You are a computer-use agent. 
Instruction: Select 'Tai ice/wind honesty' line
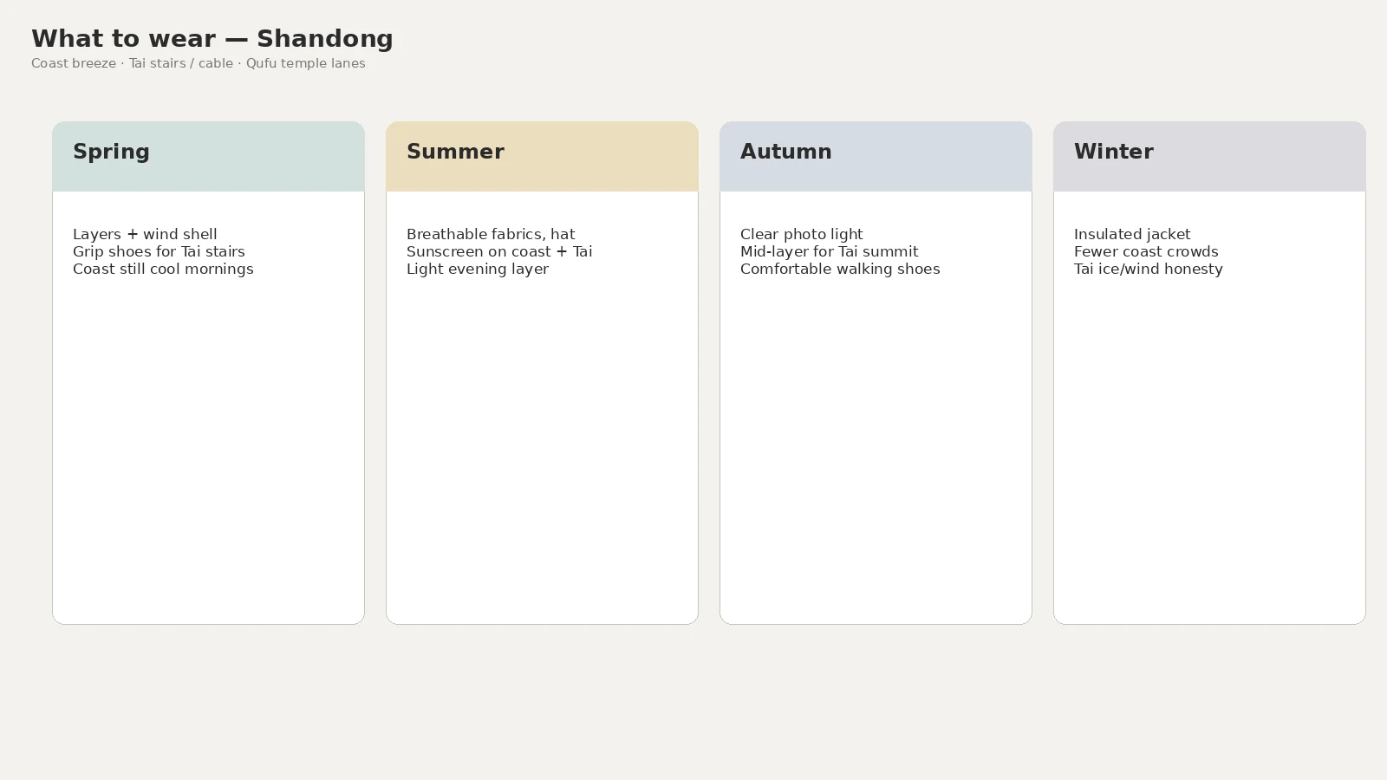tap(1149, 269)
